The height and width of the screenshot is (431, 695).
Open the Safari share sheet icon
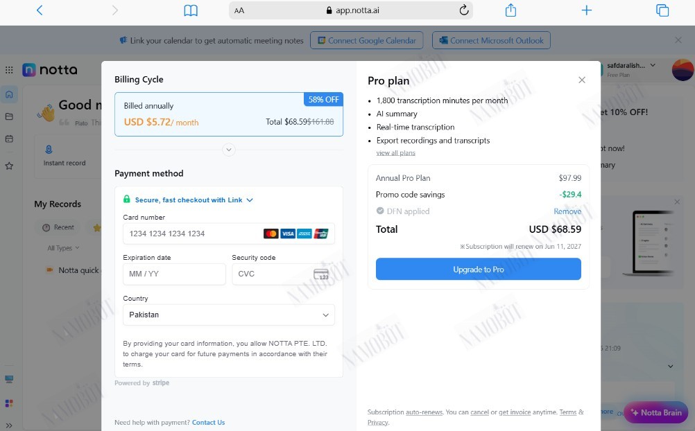tap(510, 10)
